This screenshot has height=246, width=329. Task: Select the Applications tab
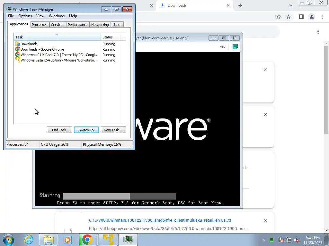(x=19, y=24)
